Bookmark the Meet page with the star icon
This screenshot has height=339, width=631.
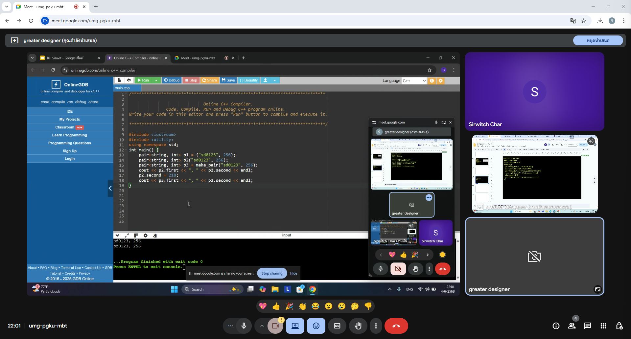(x=584, y=21)
